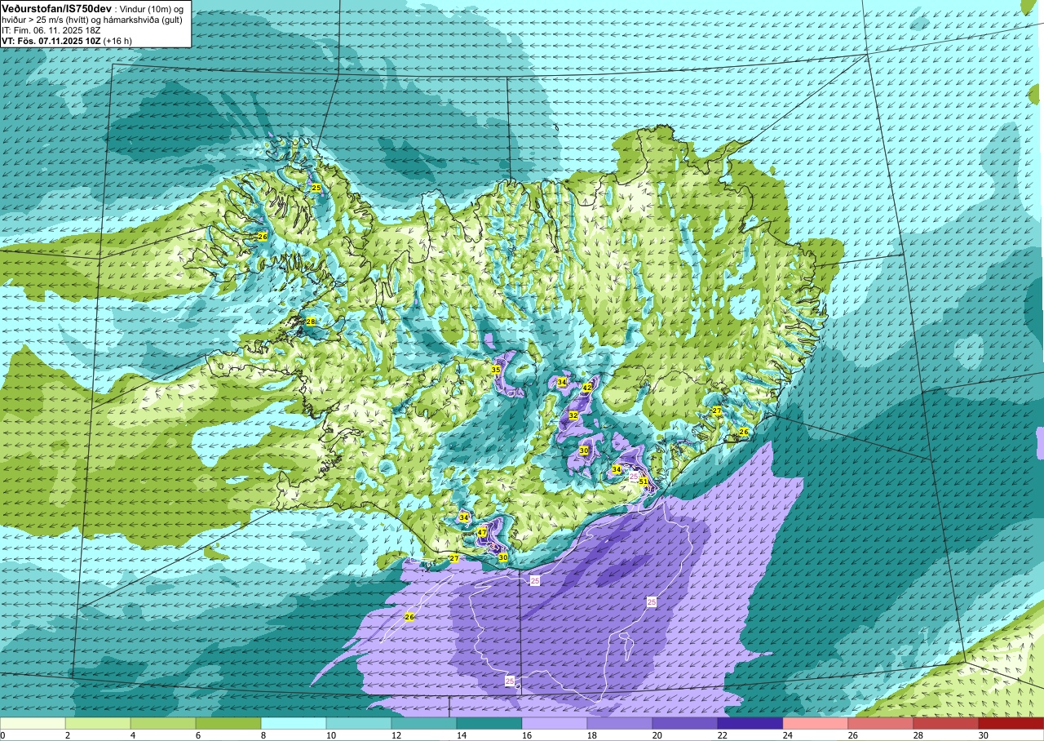Select the 20–22 m/s violet legend swatch

(x=685, y=723)
